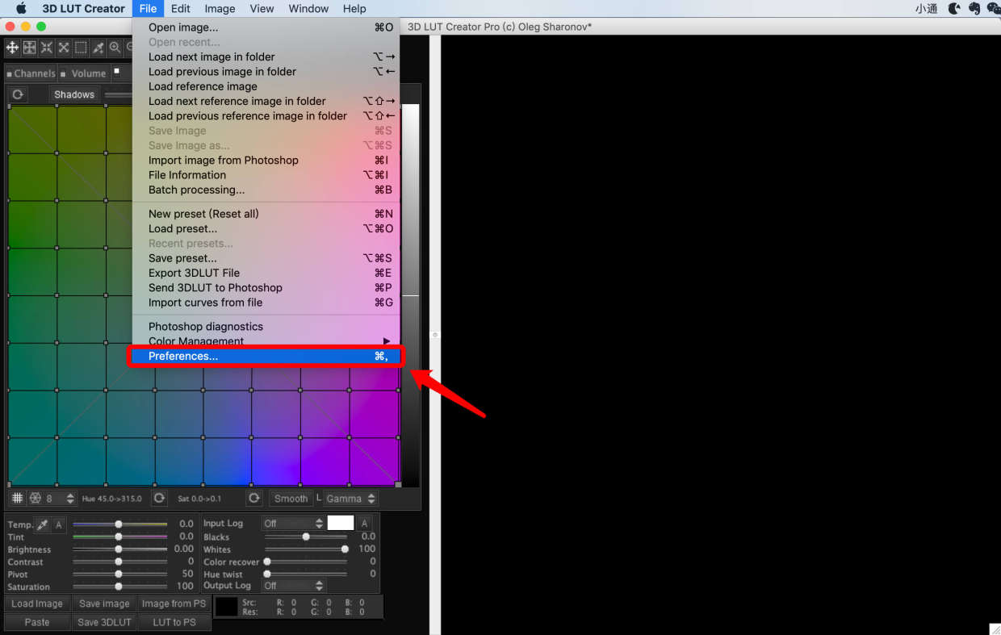Select Open image... in File menu
The height and width of the screenshot is (635, 1001).
tap(266, 27)
